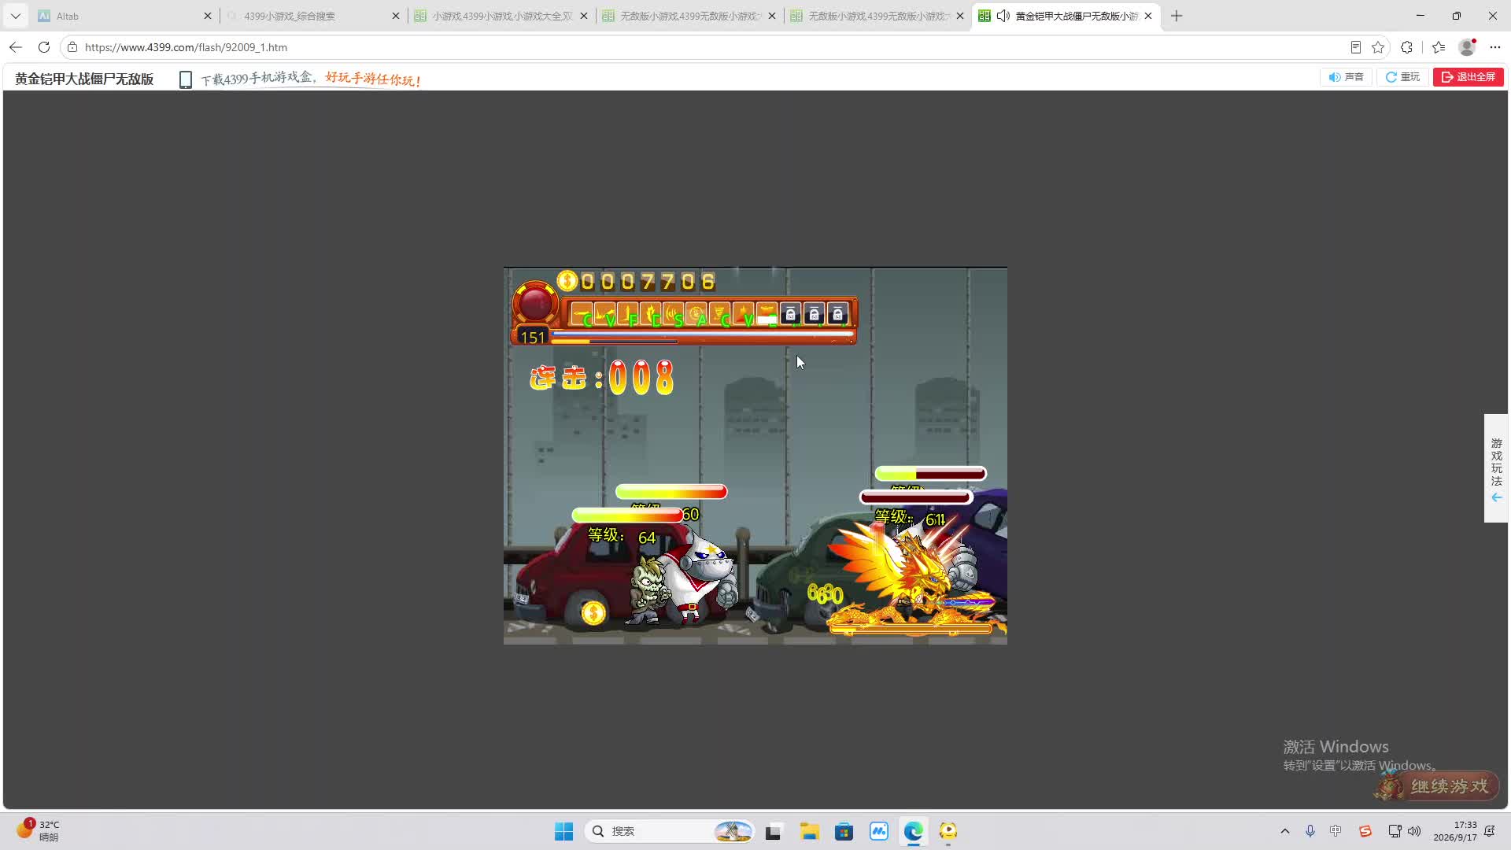The height and width of the screenshot is (850, 1511).
Task: Toggle game sound with 声音 button
Action: click(1347, 77)
